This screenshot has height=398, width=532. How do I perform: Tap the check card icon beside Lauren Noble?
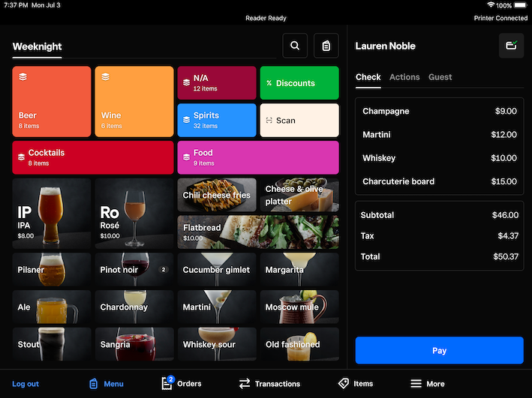[511, 46]
